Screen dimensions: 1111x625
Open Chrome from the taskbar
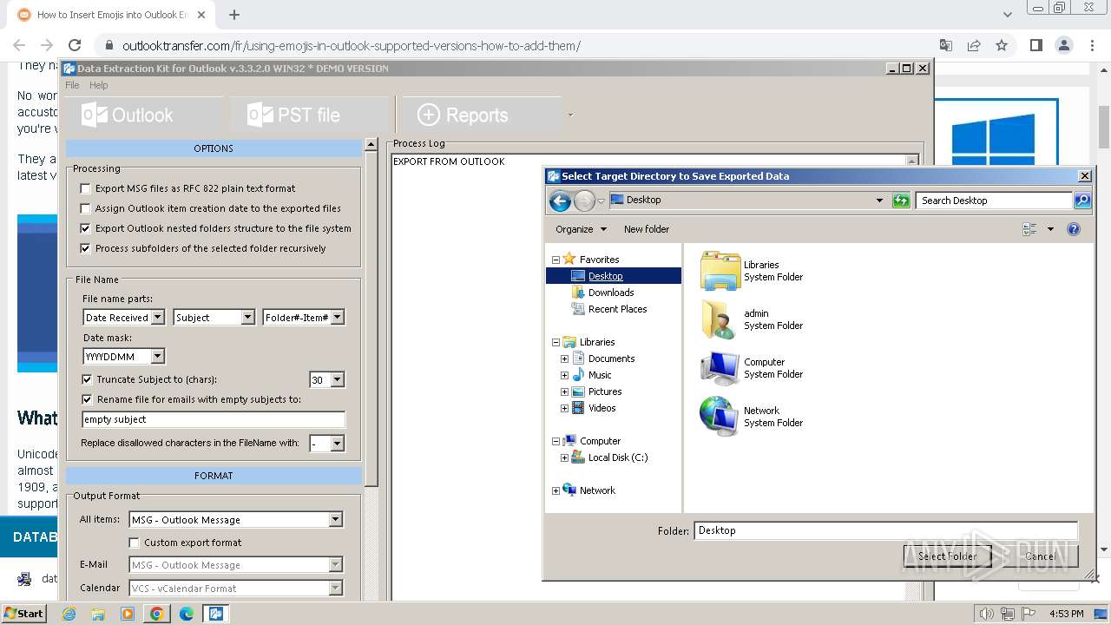[x=157, y=614]
